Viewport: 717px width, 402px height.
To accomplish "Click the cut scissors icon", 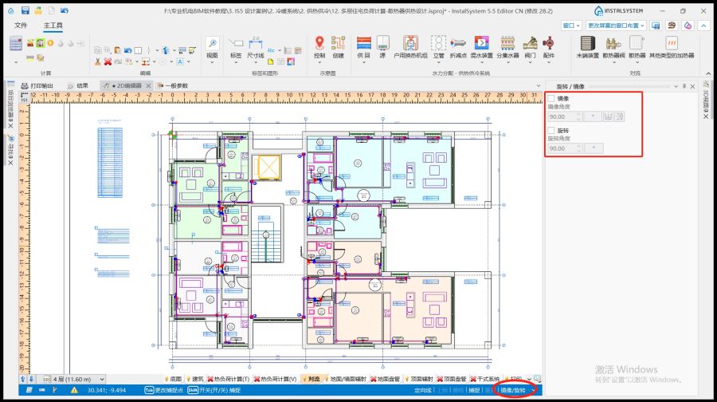I will (x=97, y=61).
